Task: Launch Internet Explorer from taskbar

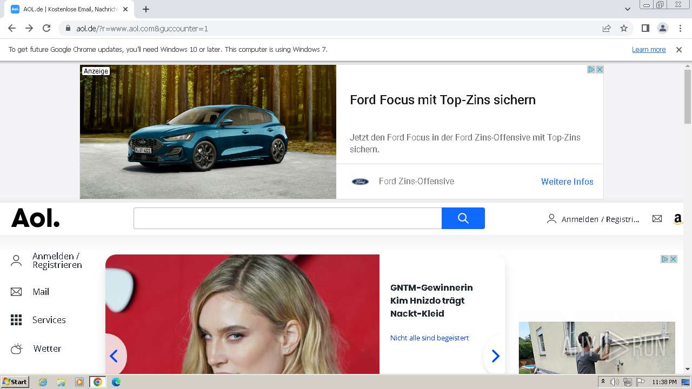Action: click(x=43, y=382)
